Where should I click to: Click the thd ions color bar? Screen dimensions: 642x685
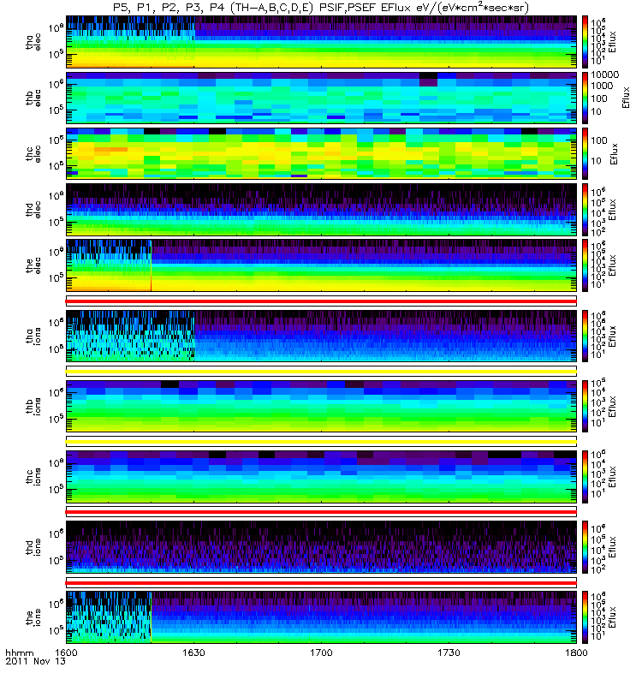coord(585,547)
